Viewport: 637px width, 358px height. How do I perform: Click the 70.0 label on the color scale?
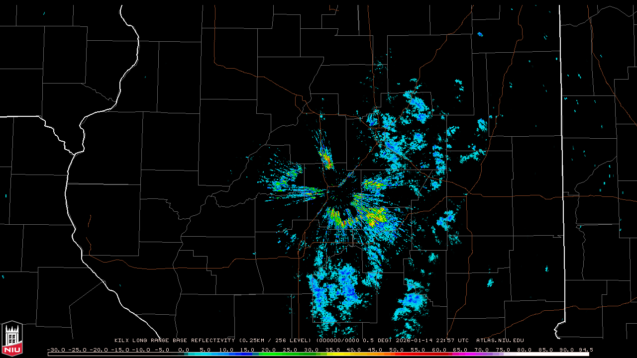point(482,350)
